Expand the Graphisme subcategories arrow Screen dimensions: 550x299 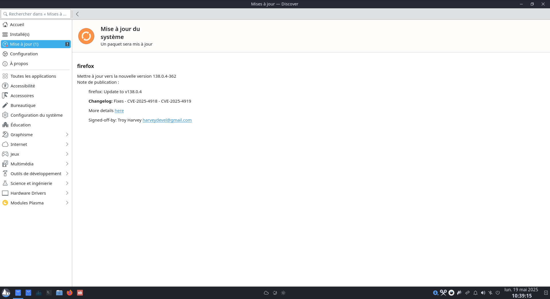(67, 135)
